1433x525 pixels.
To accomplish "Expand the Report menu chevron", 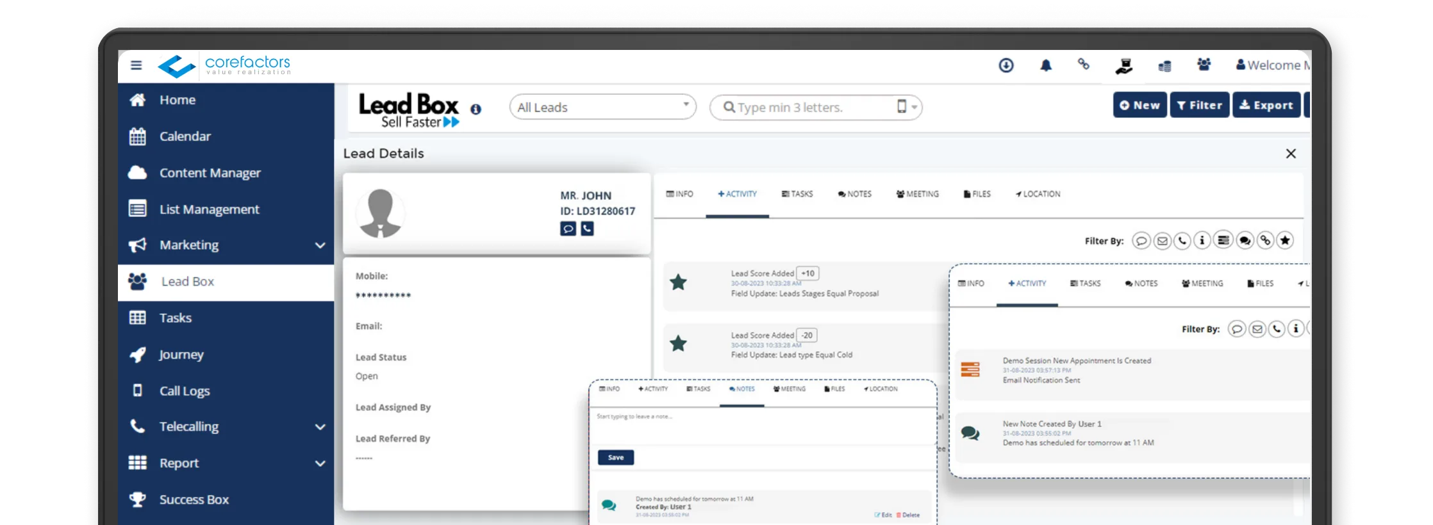I will tap(320, 464).
